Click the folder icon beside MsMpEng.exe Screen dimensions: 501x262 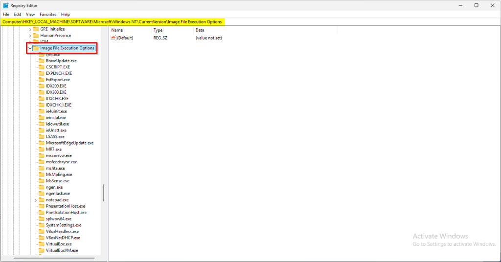(42, 175)
